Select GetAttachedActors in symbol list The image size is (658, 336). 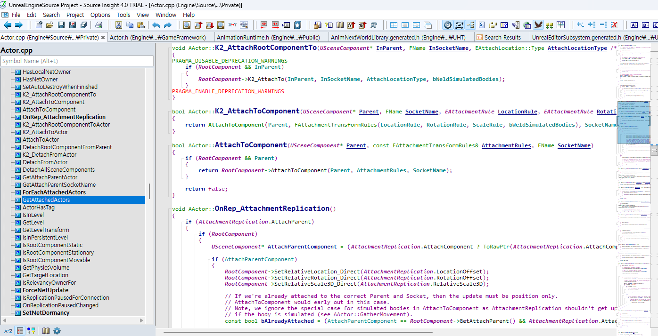tap(46, 200)
